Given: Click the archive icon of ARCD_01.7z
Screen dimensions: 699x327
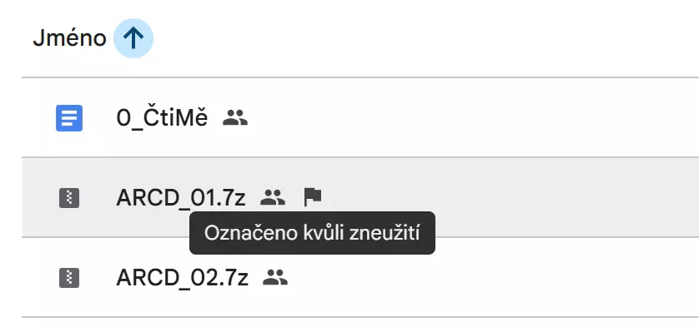Looking at the screenshot, I should point(69,198).
